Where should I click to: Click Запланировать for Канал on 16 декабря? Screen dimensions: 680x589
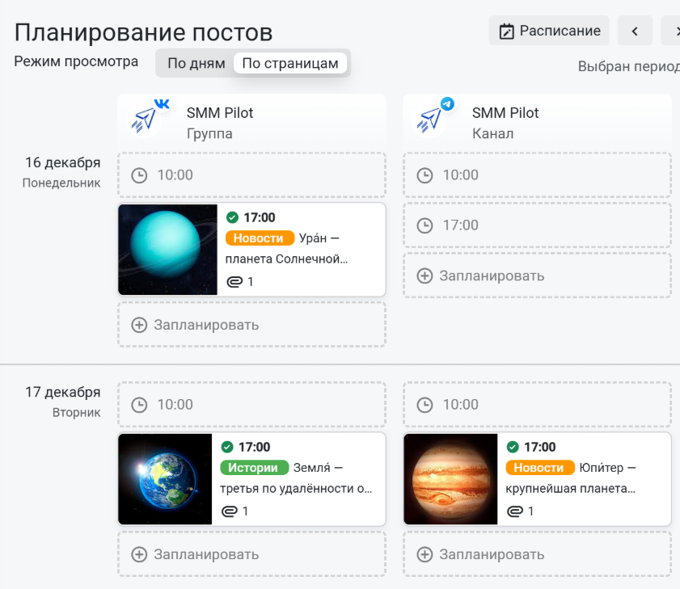pos(537,276)
